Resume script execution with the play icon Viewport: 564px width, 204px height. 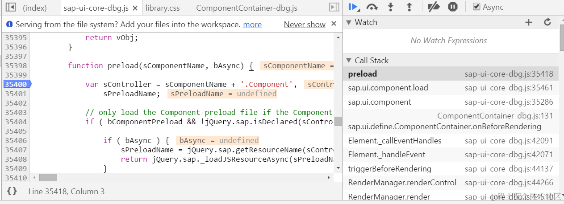[x=354, y=7]
